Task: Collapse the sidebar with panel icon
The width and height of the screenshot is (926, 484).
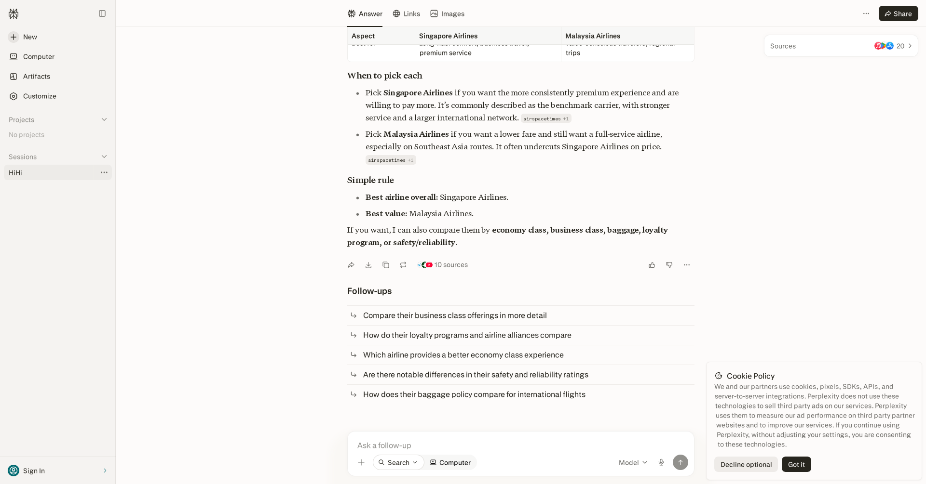Action: (x=102, y=13)
